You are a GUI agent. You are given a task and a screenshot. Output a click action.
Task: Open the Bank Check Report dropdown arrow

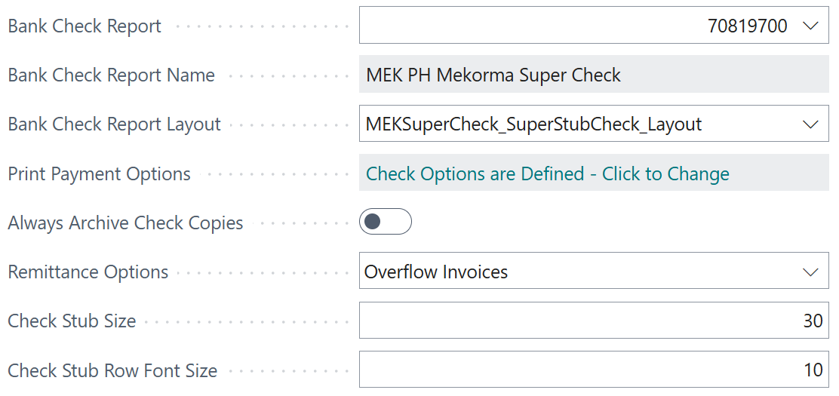810,26
